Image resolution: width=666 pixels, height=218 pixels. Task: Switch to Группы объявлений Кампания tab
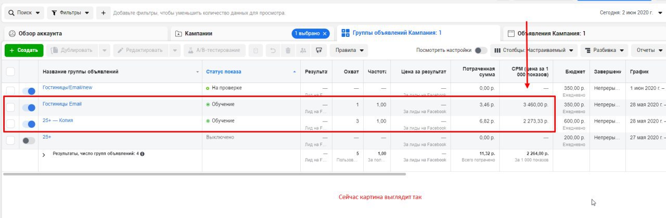tap(418, 33)
